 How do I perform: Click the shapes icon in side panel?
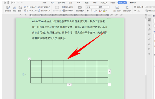pyautogui.click(x=149, y=29)
